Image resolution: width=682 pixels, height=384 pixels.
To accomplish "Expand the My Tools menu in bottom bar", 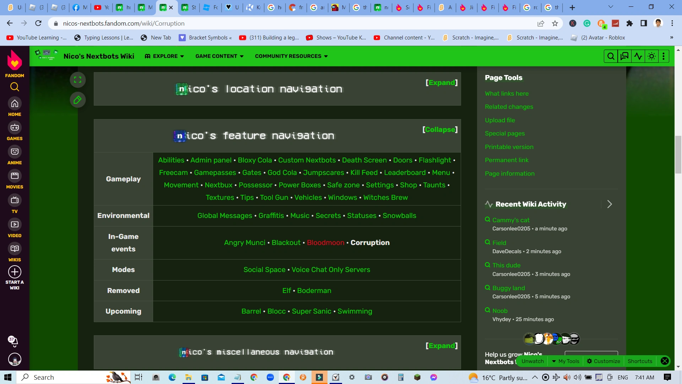I will [565, 361].
